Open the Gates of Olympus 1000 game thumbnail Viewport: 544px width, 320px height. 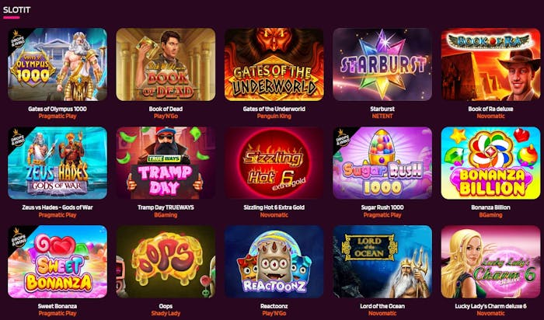pyautogui.click(x=58, y=64)
